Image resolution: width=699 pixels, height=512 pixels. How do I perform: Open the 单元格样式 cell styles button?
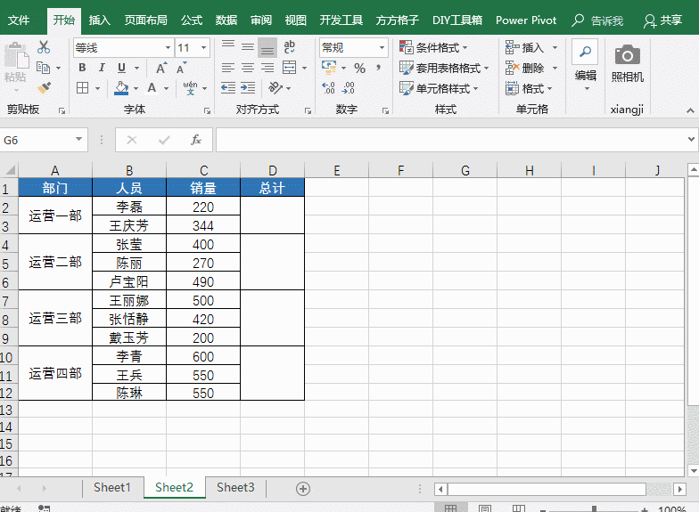tap(445, 88)
